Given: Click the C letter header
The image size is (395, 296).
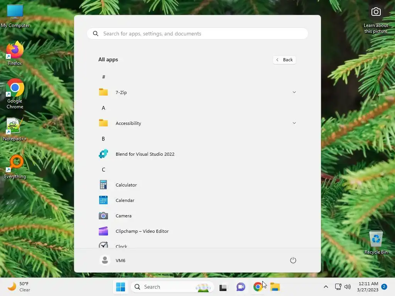Looking at the screenshot, I should tap(103, 170).
